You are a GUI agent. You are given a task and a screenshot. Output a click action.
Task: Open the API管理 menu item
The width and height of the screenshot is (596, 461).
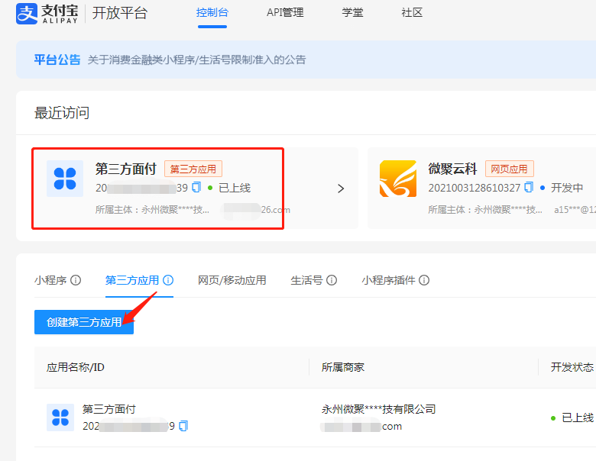(x=285, y=12)
